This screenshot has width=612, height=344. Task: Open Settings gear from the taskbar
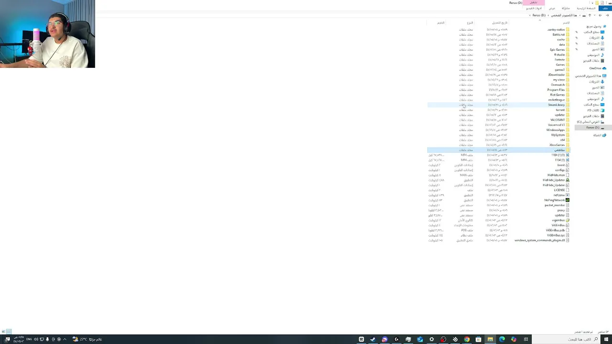point(431,339)
